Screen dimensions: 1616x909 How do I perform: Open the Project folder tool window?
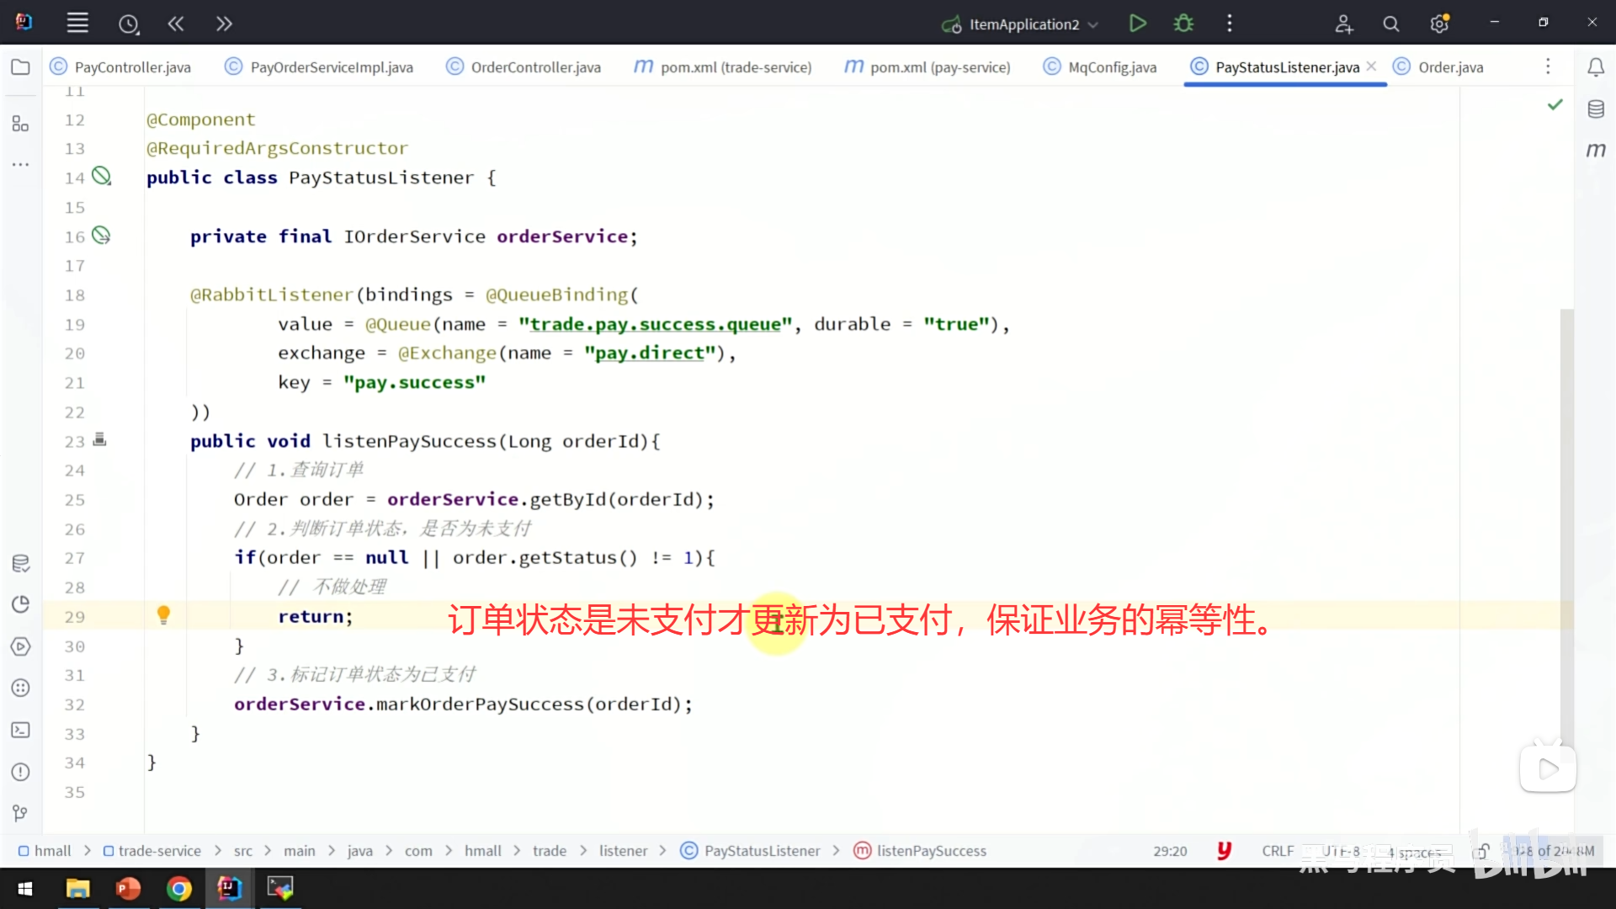coord(20,66)
